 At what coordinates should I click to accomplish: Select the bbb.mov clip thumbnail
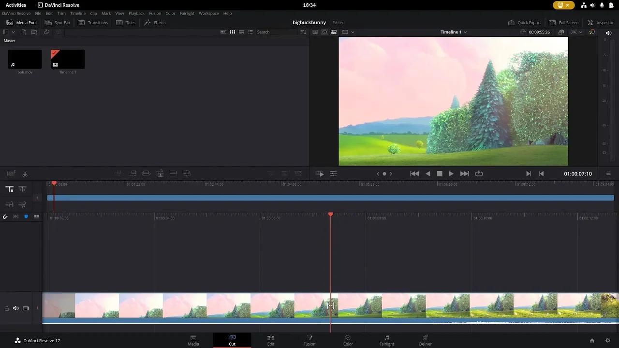tap(25, 59)
